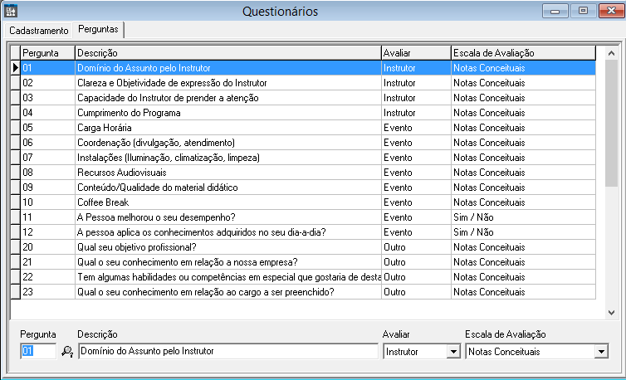626x380 pixels.
Task: Click the current-row arrow indicator of question 01
Action: [x=15, y=68]
